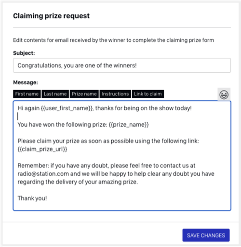Insert the Prize name tag
Viewport: 241px width, 247px height.
point(84,94)
